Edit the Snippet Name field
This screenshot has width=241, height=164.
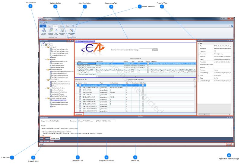[59, 121]
